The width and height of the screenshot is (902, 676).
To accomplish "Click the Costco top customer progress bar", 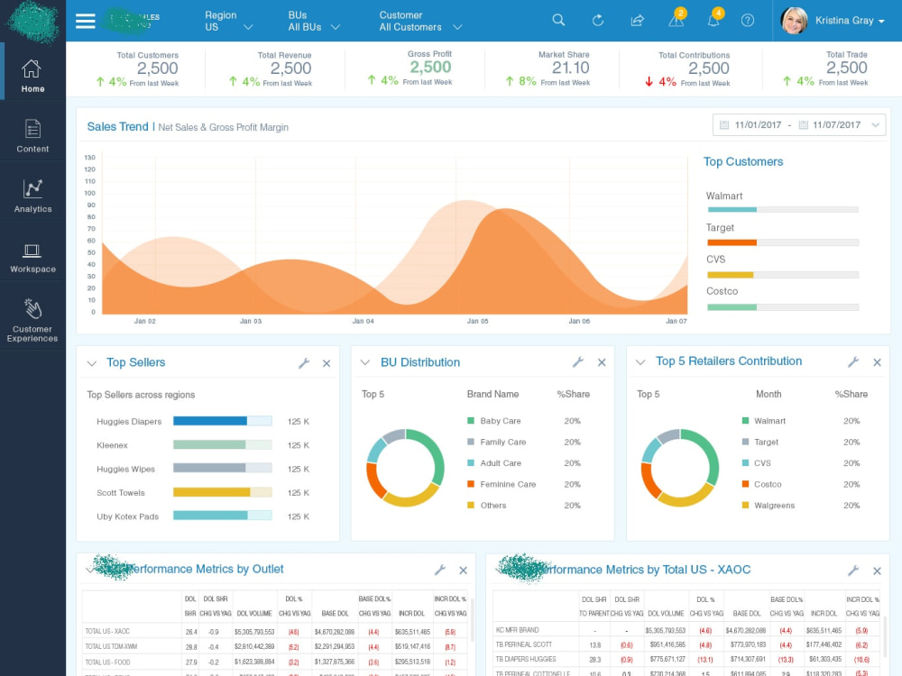I will coord(782,307).
